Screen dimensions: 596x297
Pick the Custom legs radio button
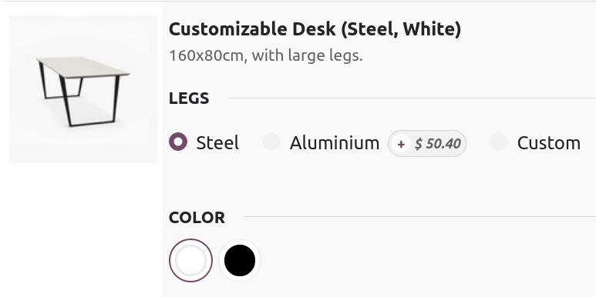tap(499, 142)
